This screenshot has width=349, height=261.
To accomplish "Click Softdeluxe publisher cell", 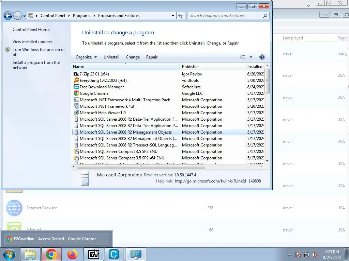I will pos(191,87).
